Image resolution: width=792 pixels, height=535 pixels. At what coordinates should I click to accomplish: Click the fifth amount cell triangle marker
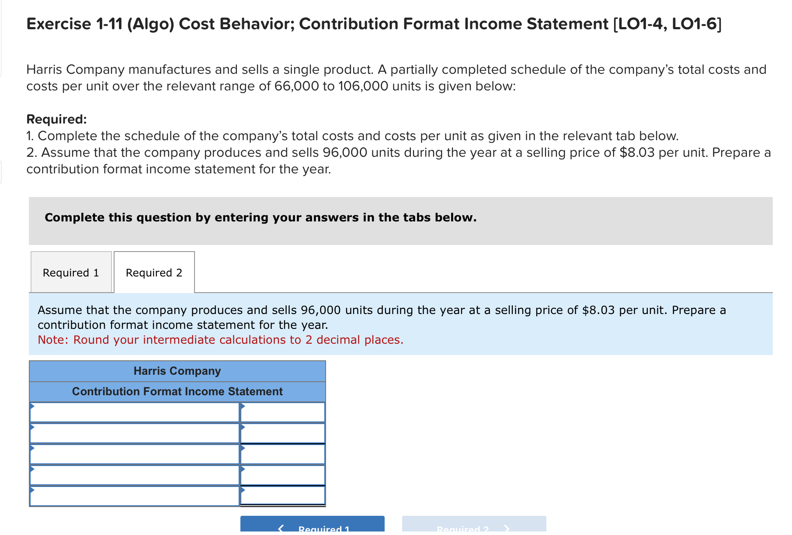243,490
